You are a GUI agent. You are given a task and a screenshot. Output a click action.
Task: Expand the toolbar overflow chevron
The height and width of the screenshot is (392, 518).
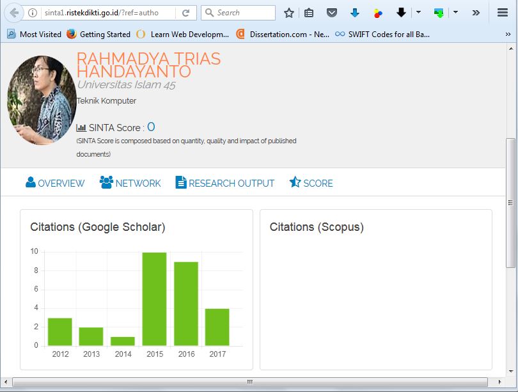(476, 13)
